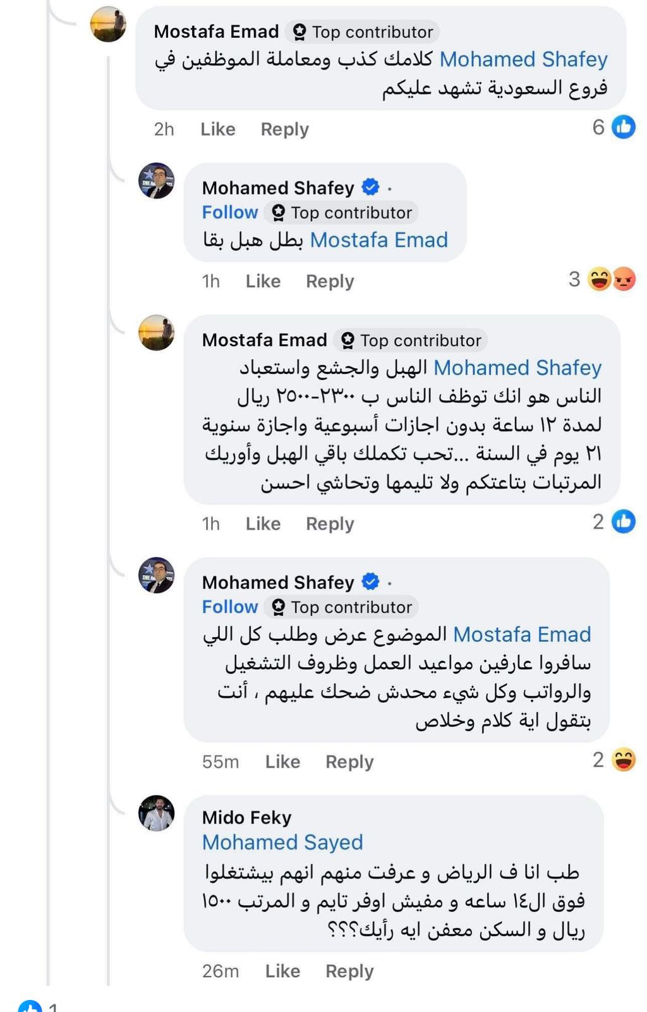The image size is (647, 1012).
Task: Open the Mohamed Sayed mention link
Action: pos(282,842)
